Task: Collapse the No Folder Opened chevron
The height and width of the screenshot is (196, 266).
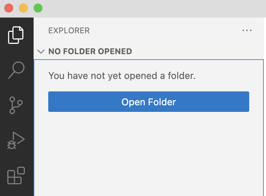Action: pyautogui.click(x=41, y=52)
